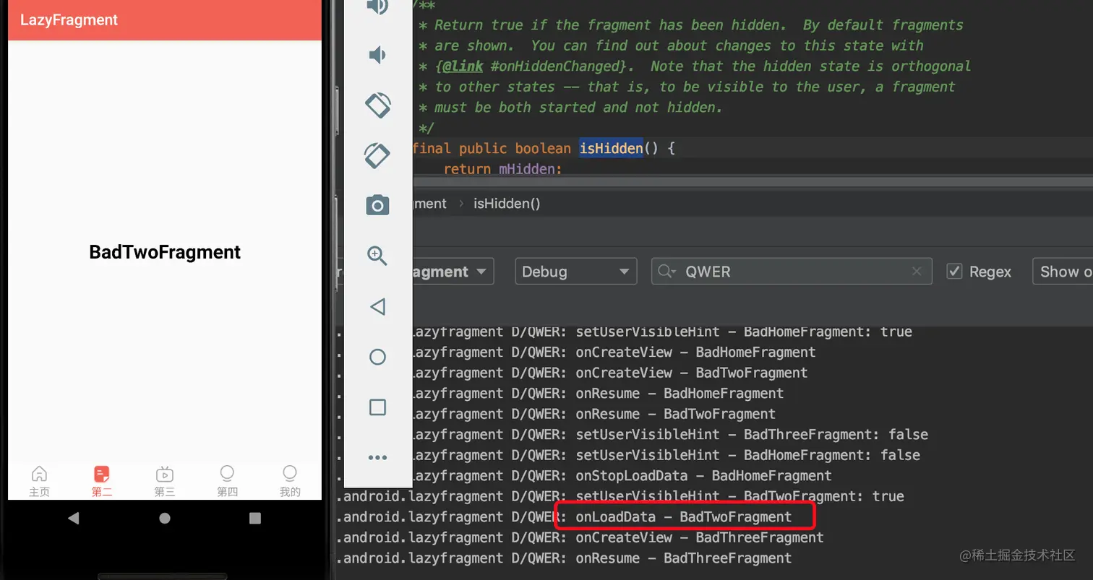Click the emulator volume up speaker icon
The height and width of the screenshot is (580, 1093).
coord(378,7)
